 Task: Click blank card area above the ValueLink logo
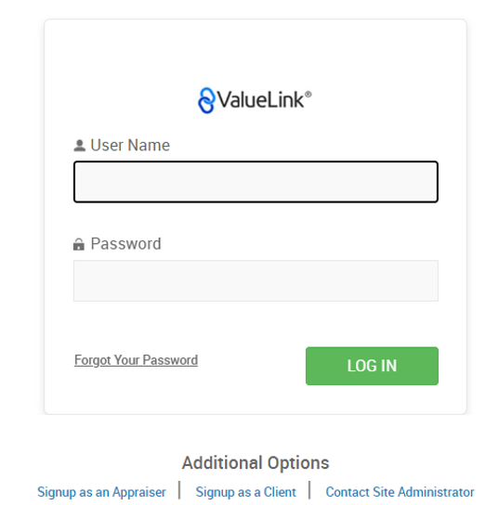pyautogui.click(x=256, y=52)
